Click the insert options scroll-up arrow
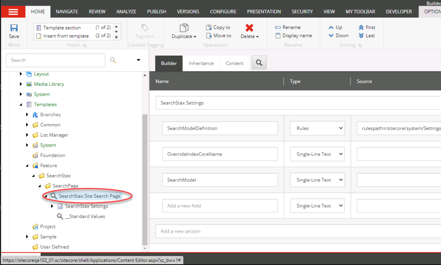The height and width of the screenshot is (265, 441). click(x=116, y=26)
